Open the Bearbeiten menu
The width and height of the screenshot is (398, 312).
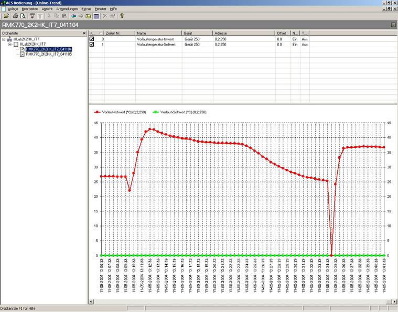(30, 9)
